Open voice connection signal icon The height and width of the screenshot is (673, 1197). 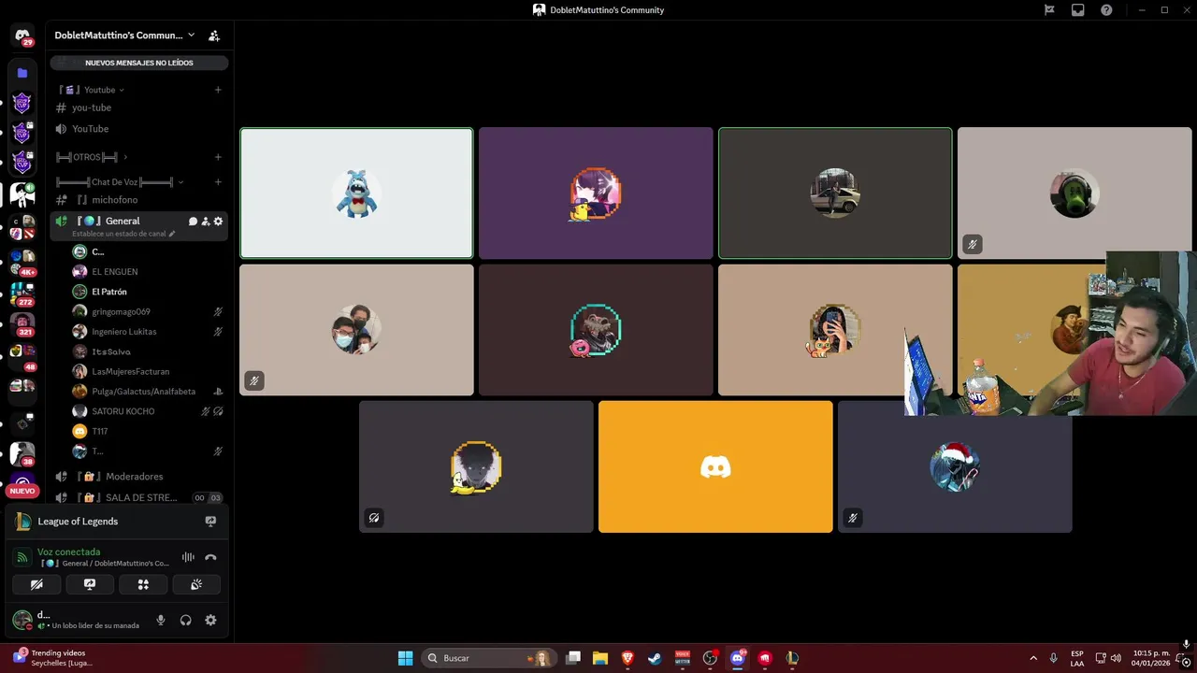22,558
